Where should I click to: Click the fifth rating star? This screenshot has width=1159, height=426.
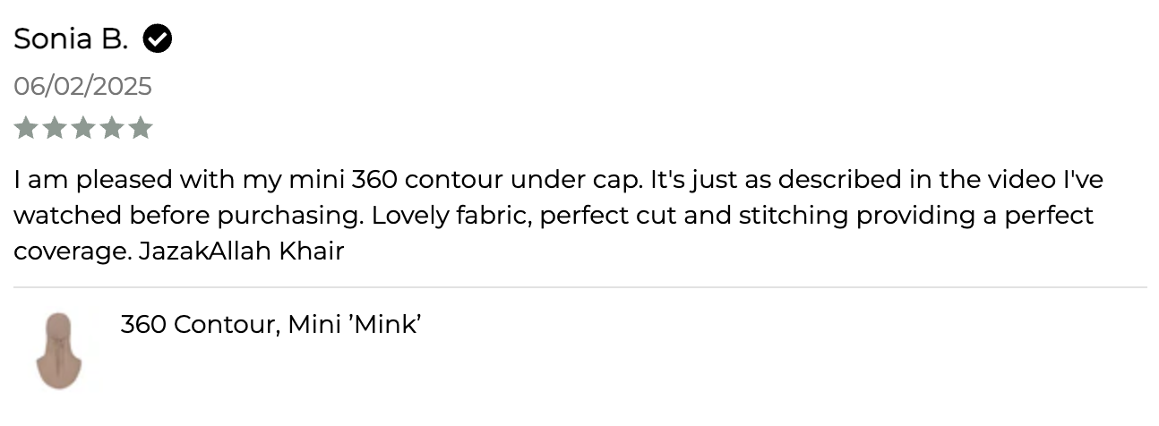[x=141, y=128]
